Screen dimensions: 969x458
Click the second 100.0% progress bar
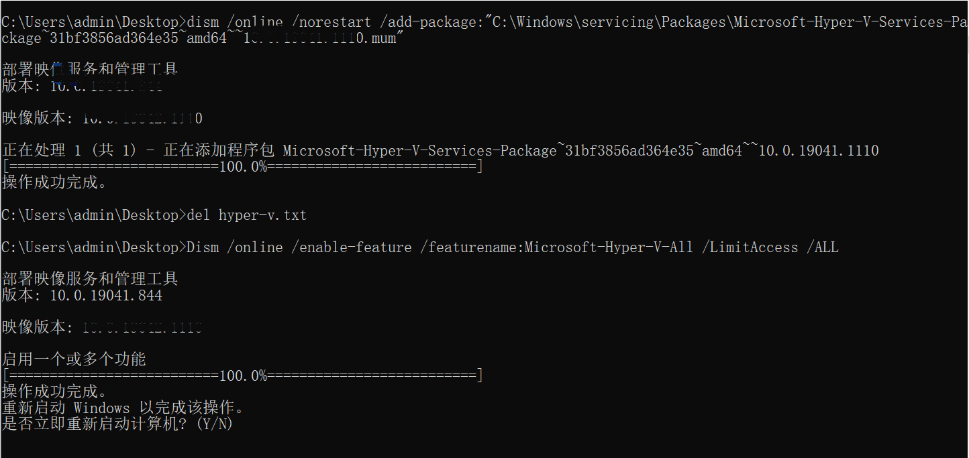coord(243,376)
